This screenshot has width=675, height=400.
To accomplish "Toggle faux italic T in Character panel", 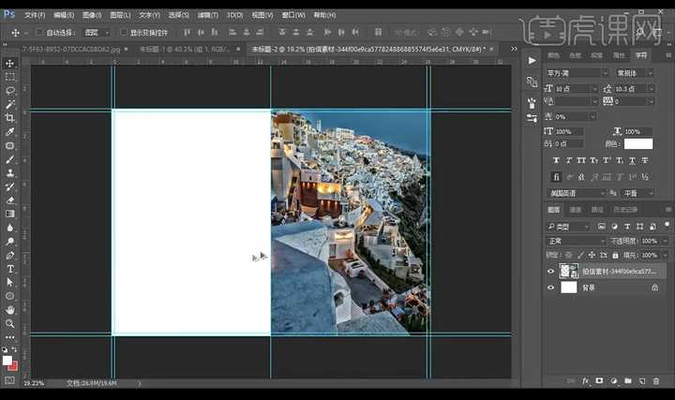I will 569,160.
